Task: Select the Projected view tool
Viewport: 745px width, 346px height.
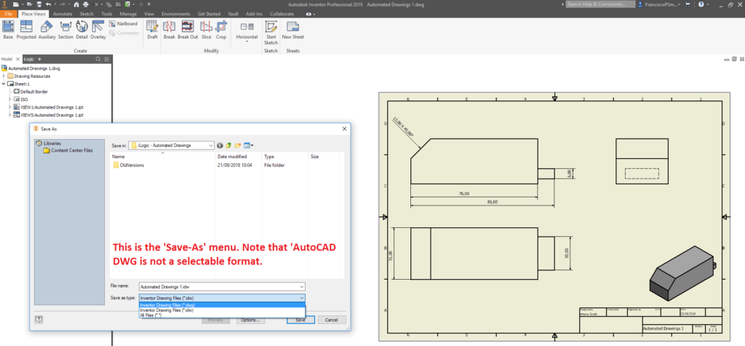Action: 26,30
